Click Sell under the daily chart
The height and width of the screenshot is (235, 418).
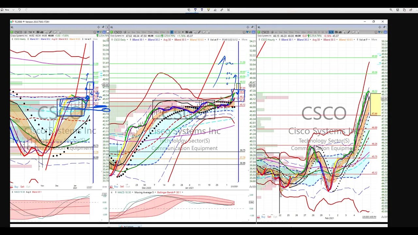click(122, 187)
